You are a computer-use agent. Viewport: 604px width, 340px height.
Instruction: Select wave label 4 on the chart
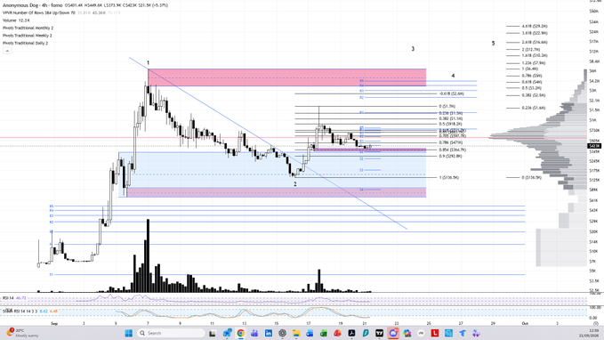(453, 76)
